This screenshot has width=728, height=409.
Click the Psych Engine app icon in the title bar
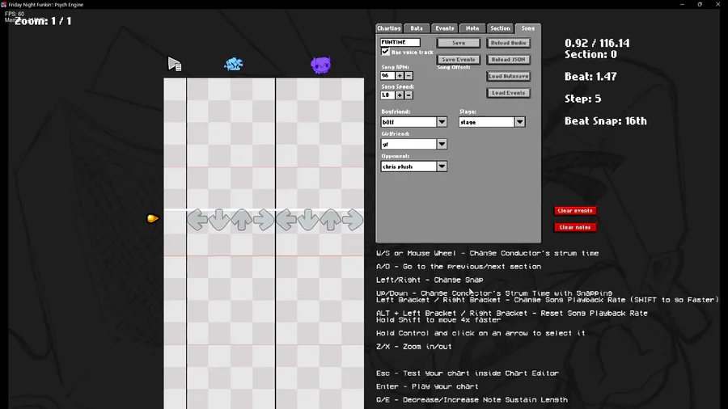click(4, 4)
